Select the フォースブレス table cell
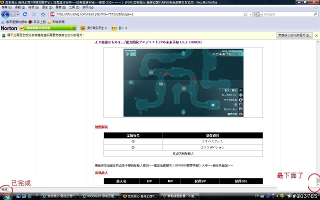The image size is (320, 200). click(x=212, y=141)
